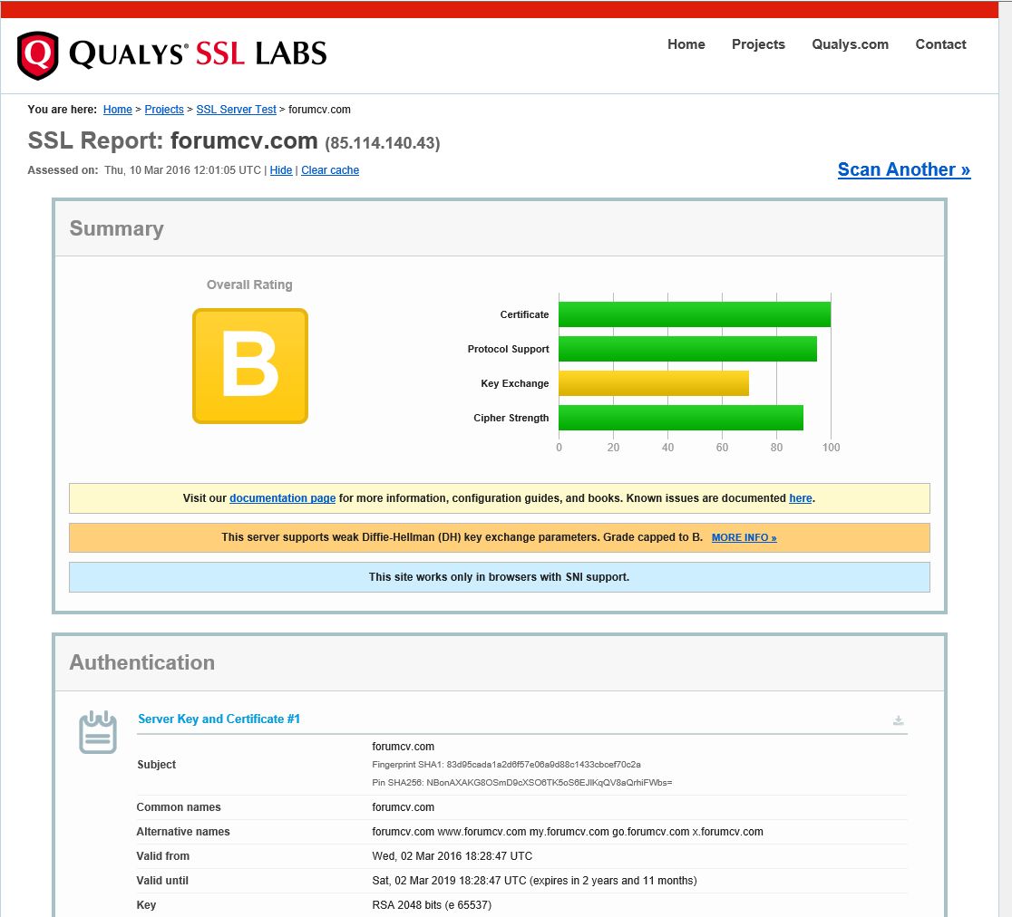Click the Common names value forumcv.com
1012x917 pixels.
point(403,807)
